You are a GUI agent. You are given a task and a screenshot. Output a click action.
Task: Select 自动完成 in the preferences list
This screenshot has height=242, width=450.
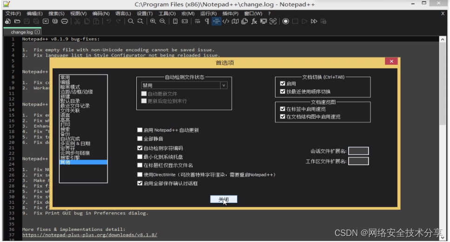pyautogui.click(x=83, y=139)
